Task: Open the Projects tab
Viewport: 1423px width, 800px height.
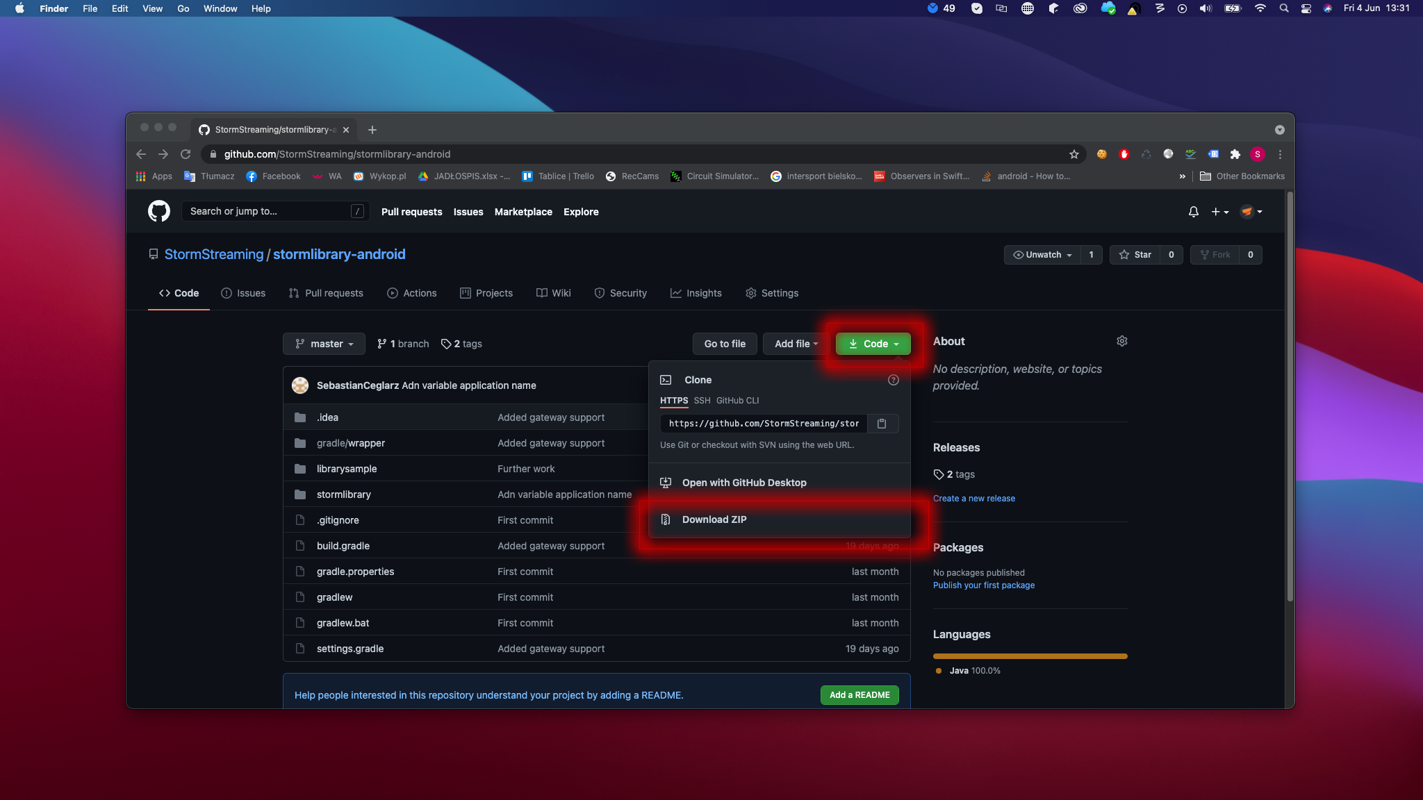Action: pyautogui.click(x=486, y=293)
